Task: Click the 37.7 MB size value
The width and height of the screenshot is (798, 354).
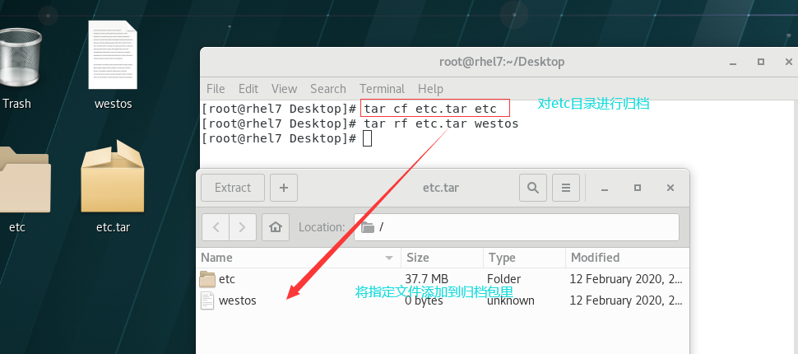Action: (426, 279)
